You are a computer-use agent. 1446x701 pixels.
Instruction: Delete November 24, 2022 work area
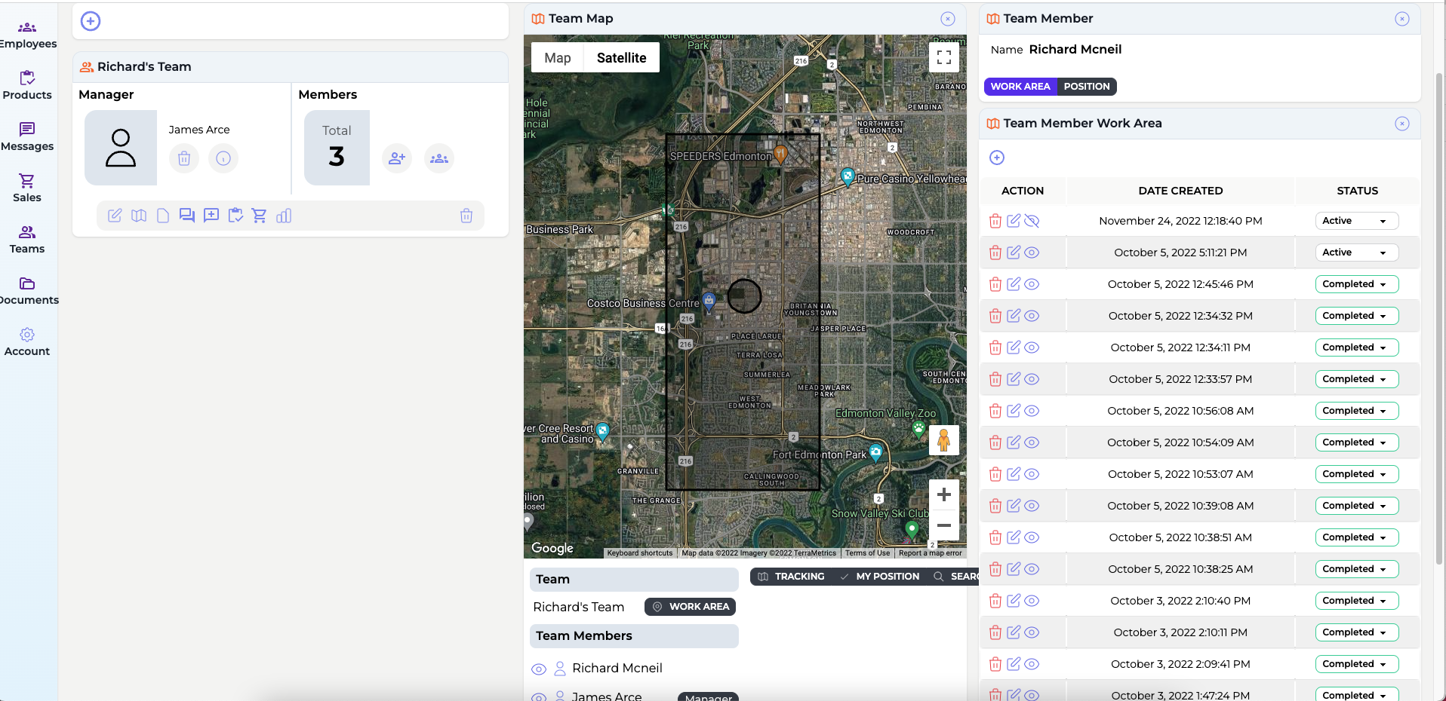[995, 221]
